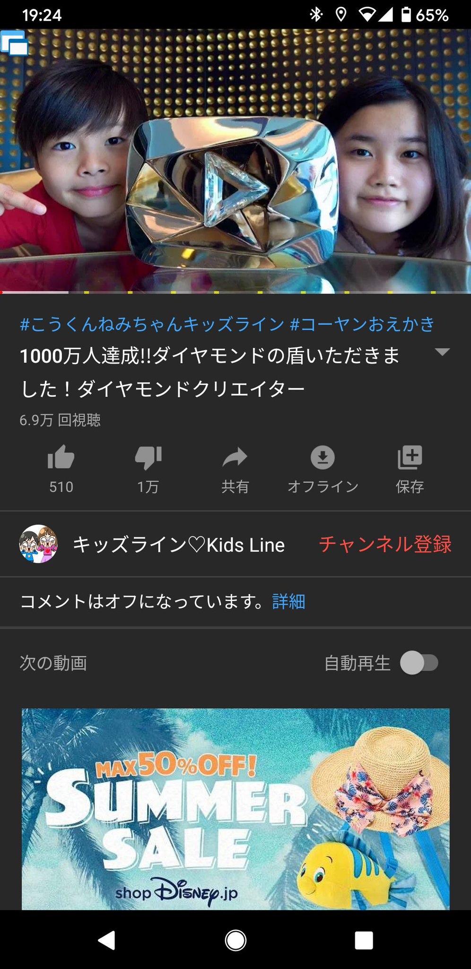The height and width of the screenshot is (969, 471).
Task: Click the video progress bar
Action: (x=235, y=292)
